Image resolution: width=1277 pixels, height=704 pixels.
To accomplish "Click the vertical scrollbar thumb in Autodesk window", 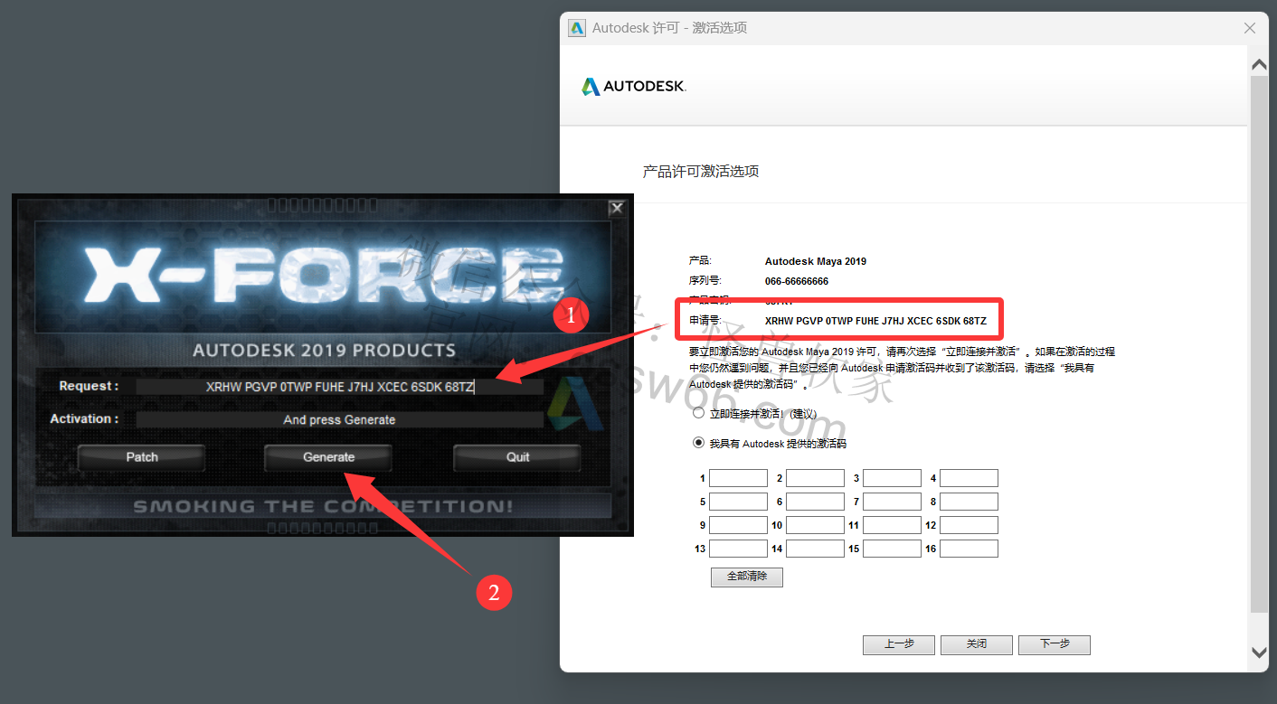I will (1258, 343).
